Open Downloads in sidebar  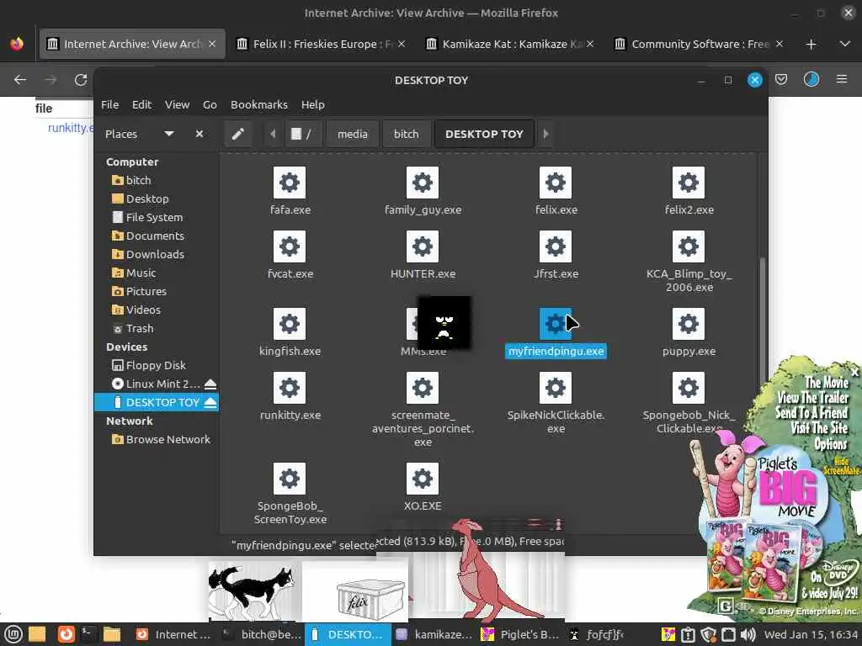(x=156, y=254)
